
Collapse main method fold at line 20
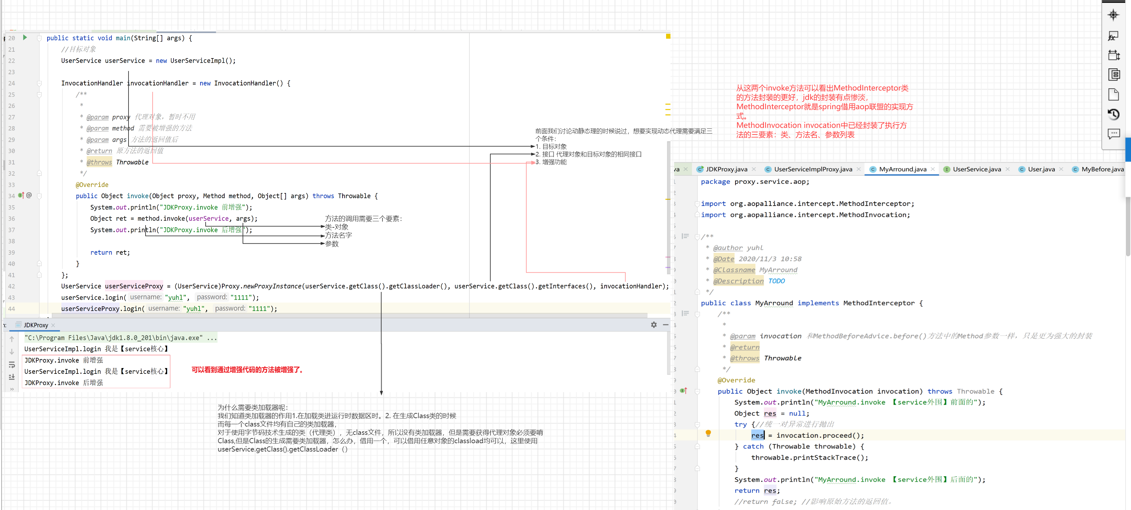pos(40,38)
